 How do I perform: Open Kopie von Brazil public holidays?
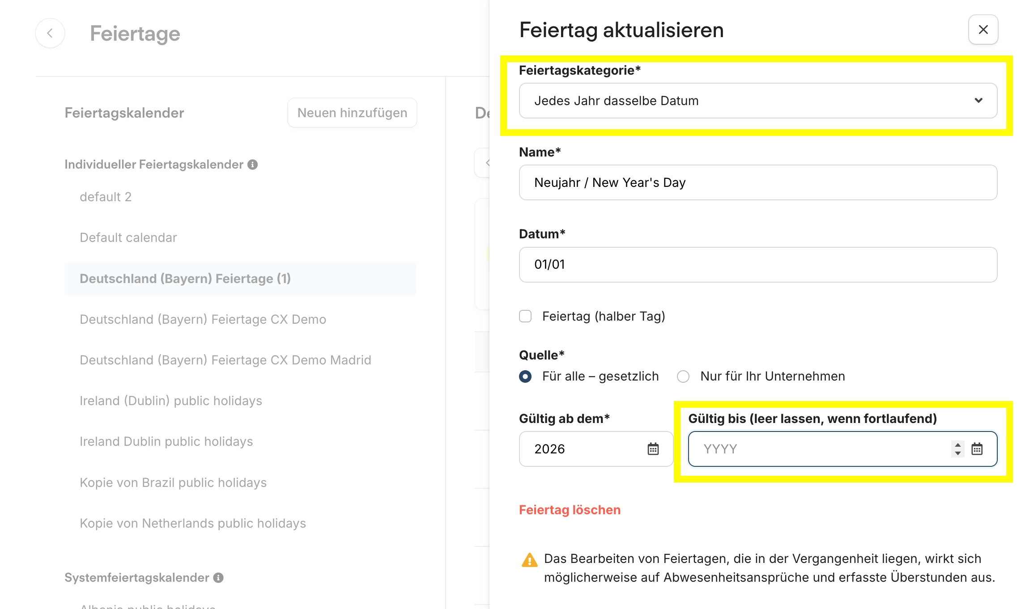point(173,482)
